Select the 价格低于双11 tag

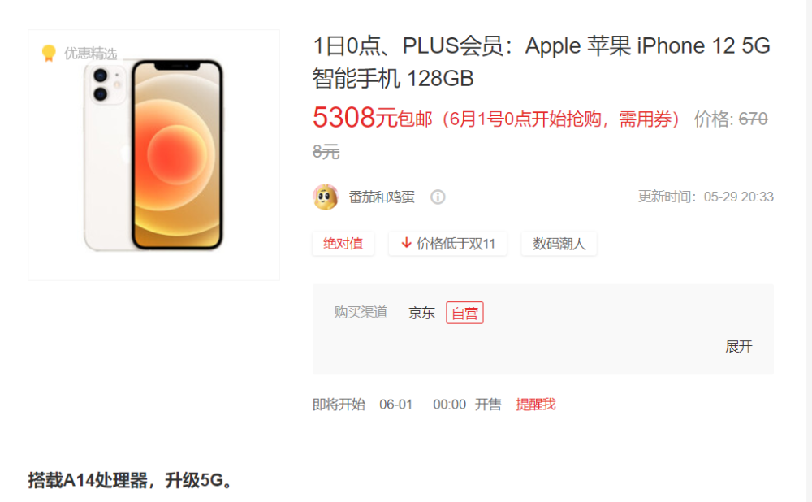[x=447, y=244]
